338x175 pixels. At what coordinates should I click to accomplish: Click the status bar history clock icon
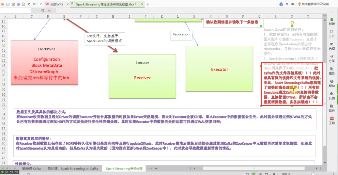[x=248, y=174]
